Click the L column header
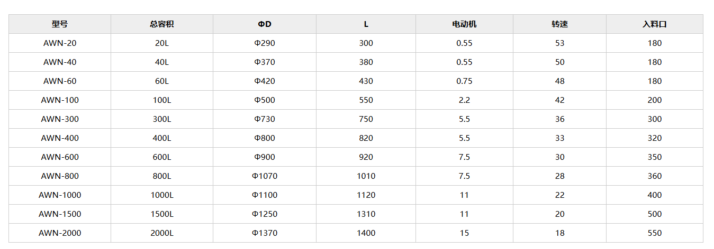 366,24
